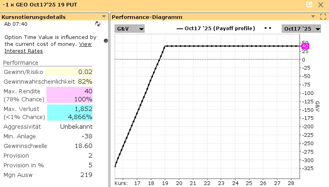Click the magenta 40 value marker
Screen dimensions: 329x187
[305, 46]
